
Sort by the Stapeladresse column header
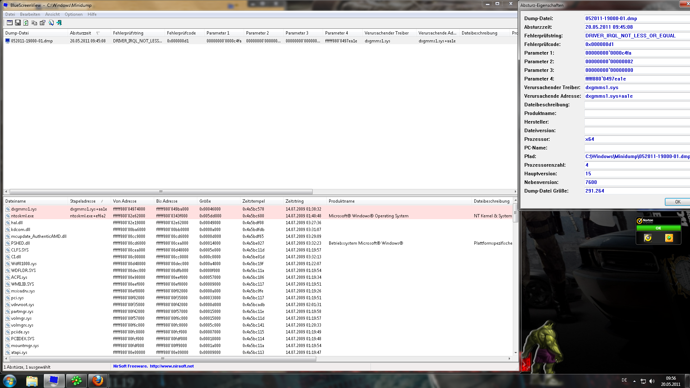(x=83, y=201)
